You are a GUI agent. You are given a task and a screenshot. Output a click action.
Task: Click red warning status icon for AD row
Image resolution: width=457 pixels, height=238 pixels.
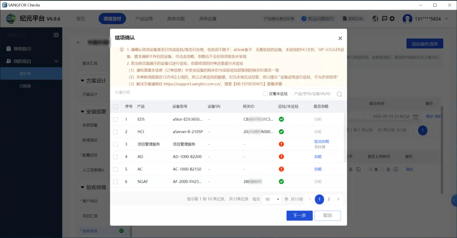[x=281, y=157]
